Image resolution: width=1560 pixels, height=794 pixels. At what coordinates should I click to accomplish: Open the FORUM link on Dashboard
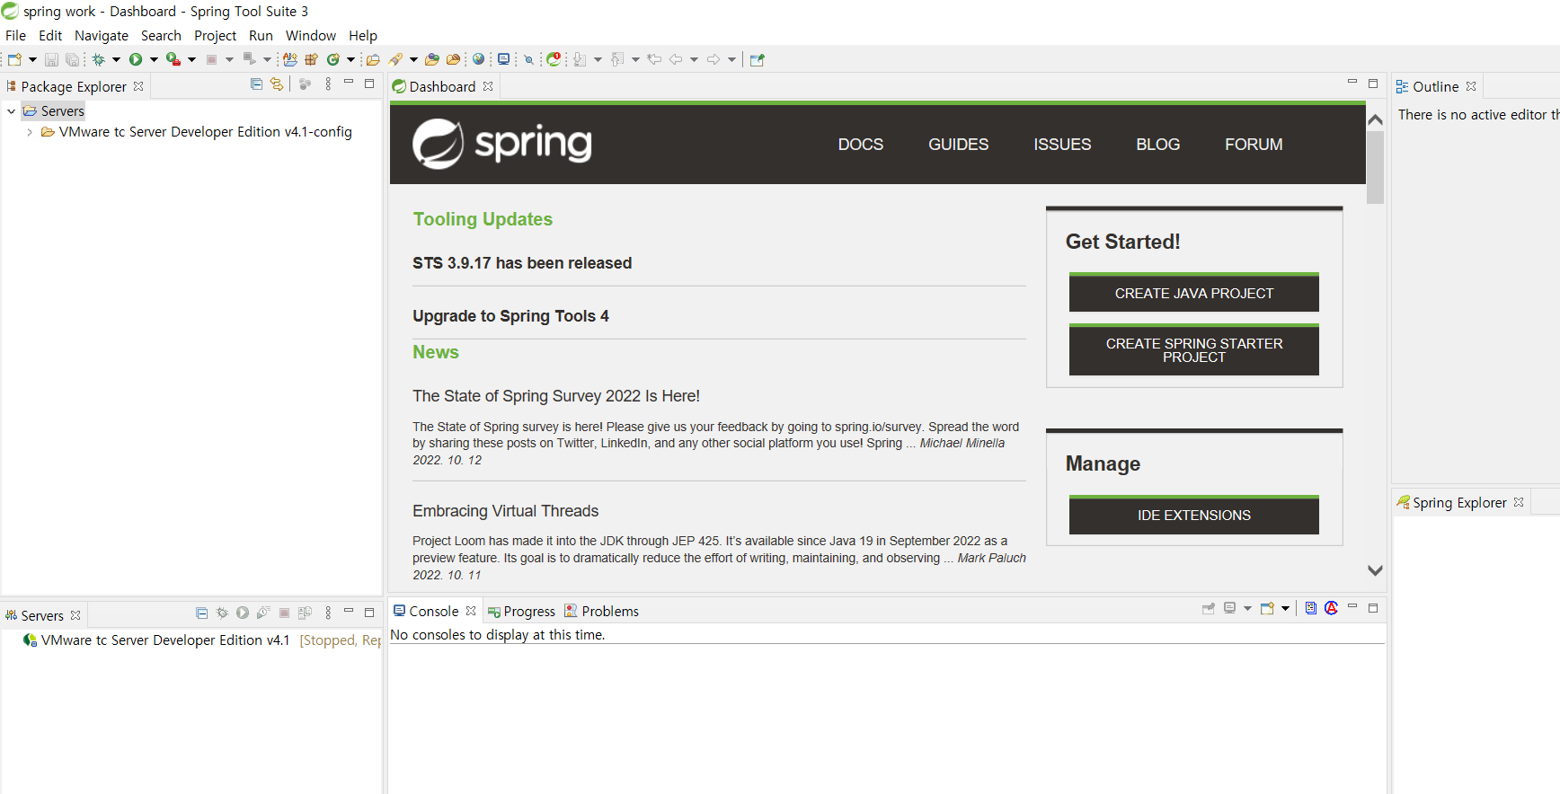[x=1254, y=145]
